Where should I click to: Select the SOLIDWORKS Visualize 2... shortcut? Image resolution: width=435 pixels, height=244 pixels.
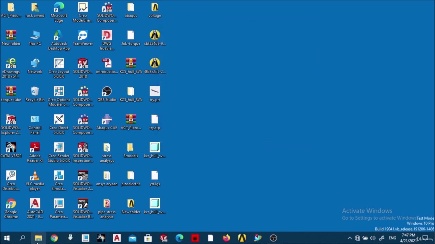[83, 181]
